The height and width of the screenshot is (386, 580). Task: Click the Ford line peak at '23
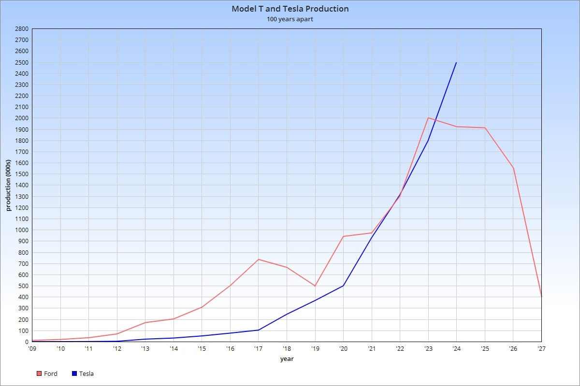pos(428,118)
